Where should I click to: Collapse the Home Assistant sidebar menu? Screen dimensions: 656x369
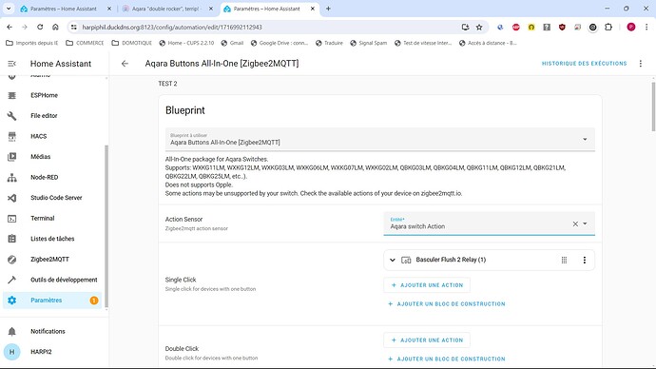pos(11,64)
